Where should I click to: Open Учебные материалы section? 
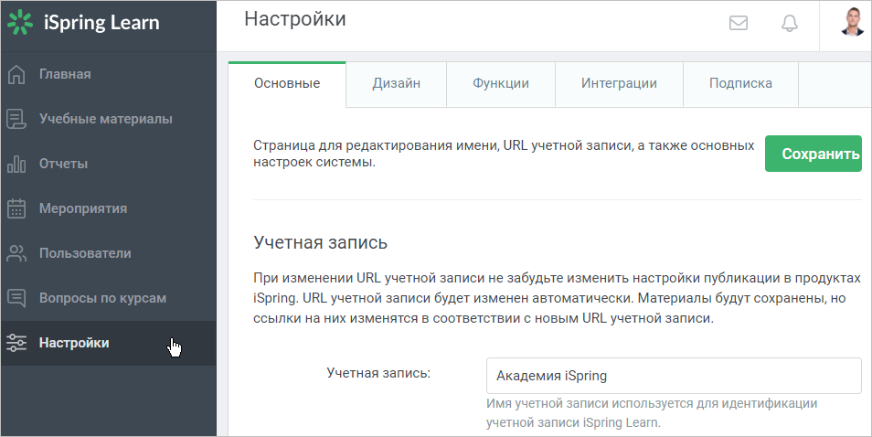click(109, 119)
